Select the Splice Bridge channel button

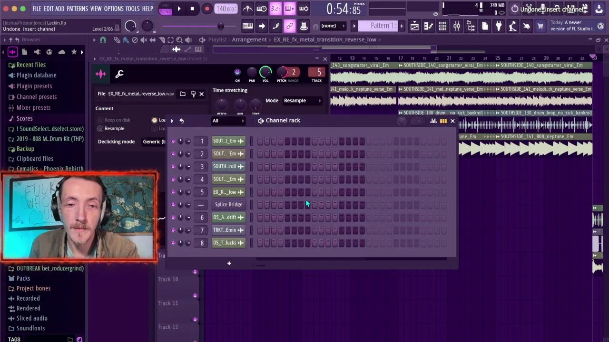228,205
